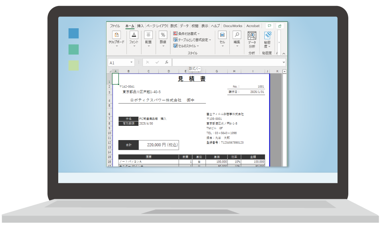Open the セル group icon

click(222, 35)
